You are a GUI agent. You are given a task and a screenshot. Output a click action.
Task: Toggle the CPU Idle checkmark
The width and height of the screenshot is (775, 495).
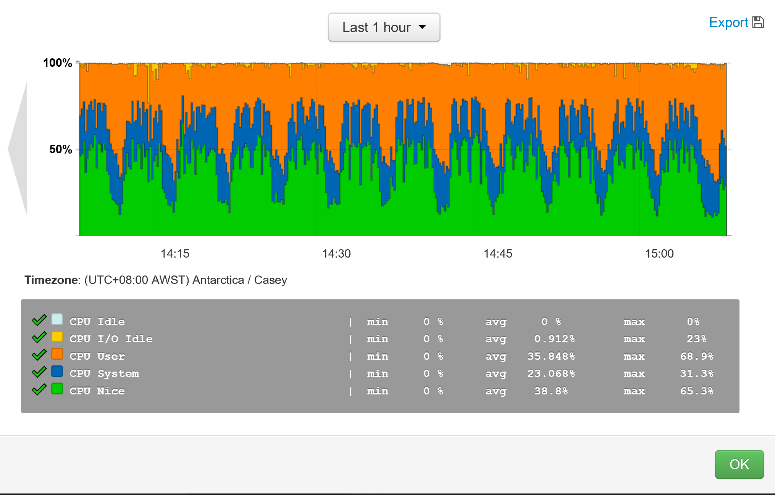(39, 320)
